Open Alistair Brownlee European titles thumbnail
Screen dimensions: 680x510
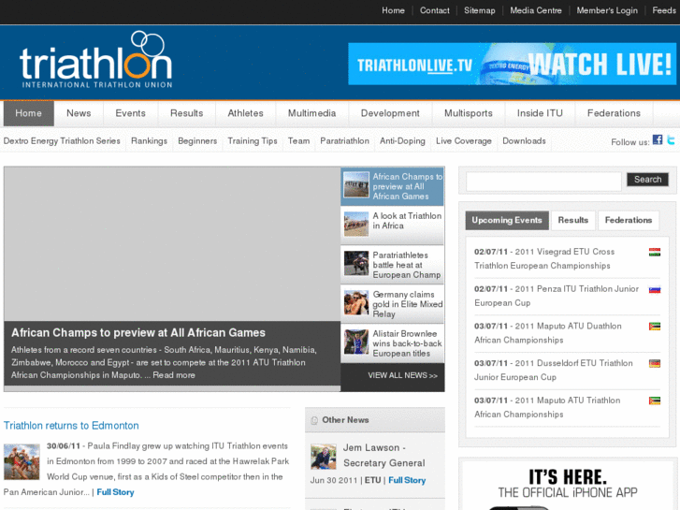(356, 342)
